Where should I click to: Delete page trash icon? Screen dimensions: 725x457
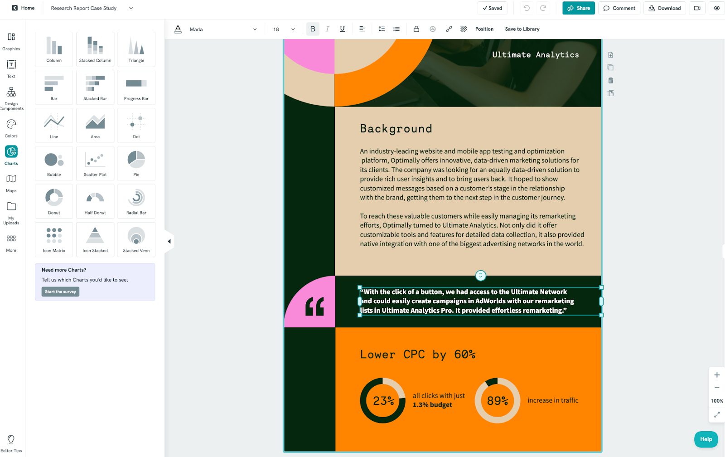coord(611,80)
